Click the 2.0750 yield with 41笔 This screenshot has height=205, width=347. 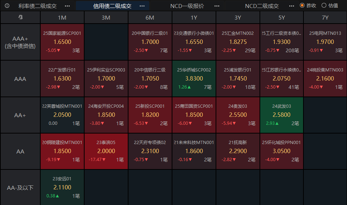click(282, 78)
